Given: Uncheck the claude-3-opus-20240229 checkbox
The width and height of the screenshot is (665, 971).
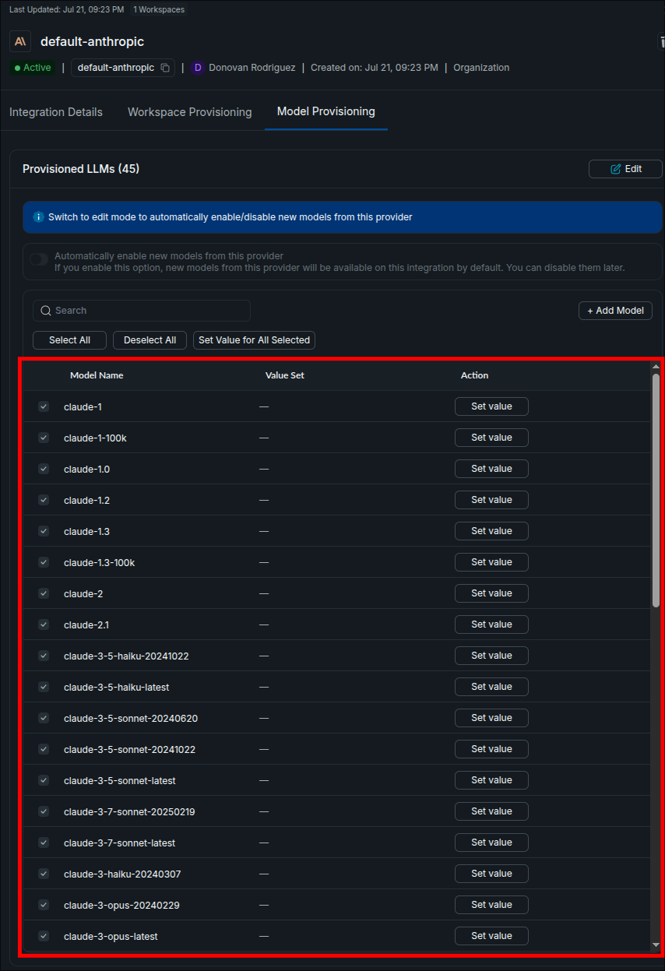Looking at the screenshot, I should point(44,905).
